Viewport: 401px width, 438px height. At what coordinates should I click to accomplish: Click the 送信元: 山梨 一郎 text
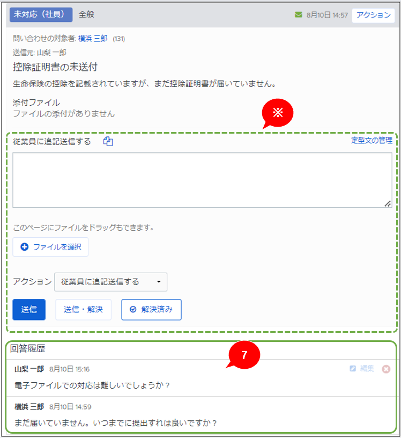coord(39,53)
